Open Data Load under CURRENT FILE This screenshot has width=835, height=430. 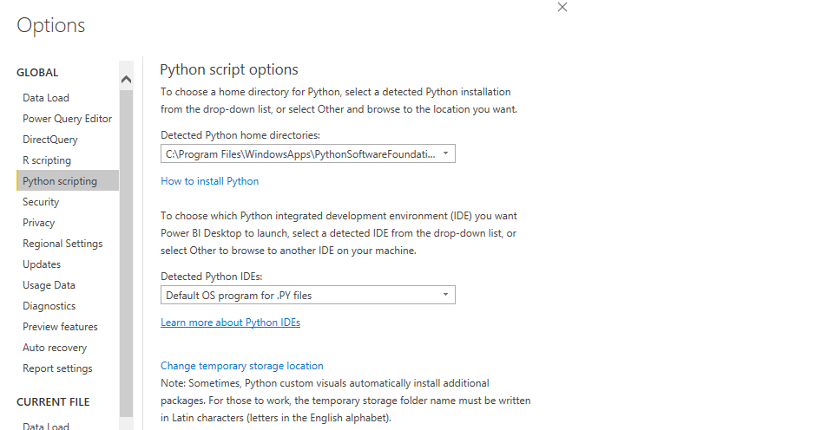click(x=46, y=426)
